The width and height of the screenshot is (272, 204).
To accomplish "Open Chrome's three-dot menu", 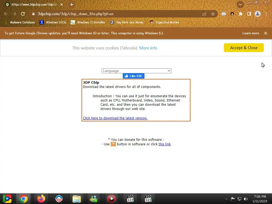I will [x=266, y=14].
